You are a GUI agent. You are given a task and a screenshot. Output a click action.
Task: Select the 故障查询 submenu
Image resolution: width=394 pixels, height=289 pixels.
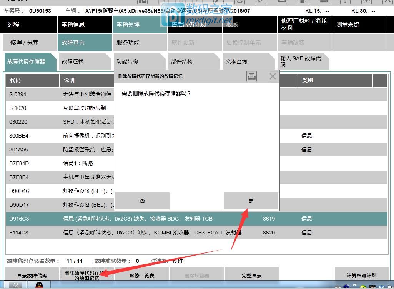85,43
